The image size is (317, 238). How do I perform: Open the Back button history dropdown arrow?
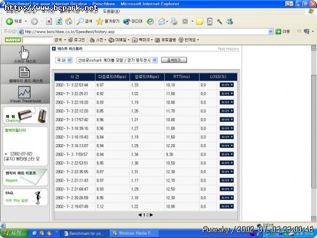click(26, 22)
